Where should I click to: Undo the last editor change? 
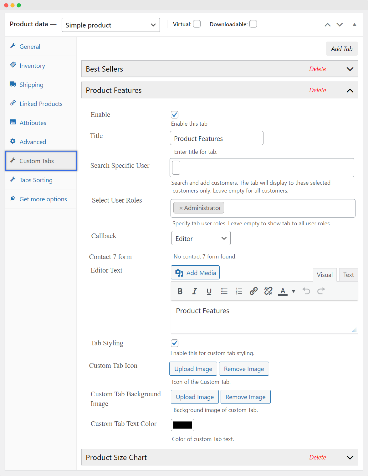(x=306, y=291)
